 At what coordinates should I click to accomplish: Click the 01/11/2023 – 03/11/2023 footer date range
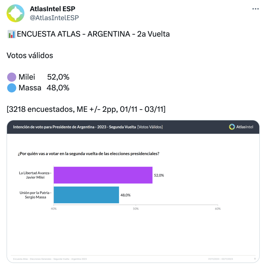(220, 259)
